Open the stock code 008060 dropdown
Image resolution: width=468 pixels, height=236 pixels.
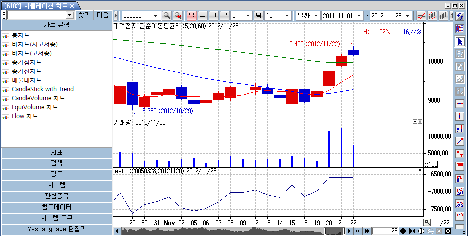(156, 16)
